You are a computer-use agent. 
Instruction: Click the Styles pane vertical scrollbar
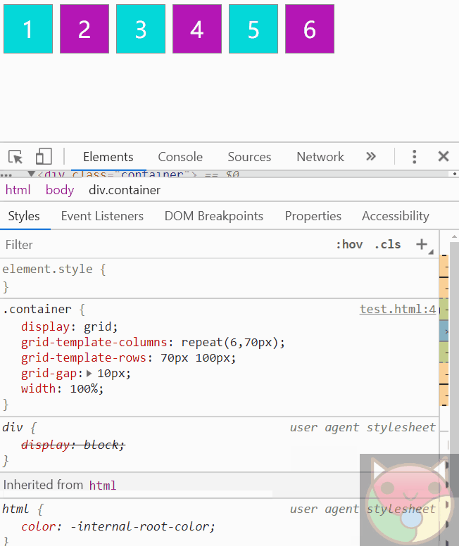(x=454, y=348)
